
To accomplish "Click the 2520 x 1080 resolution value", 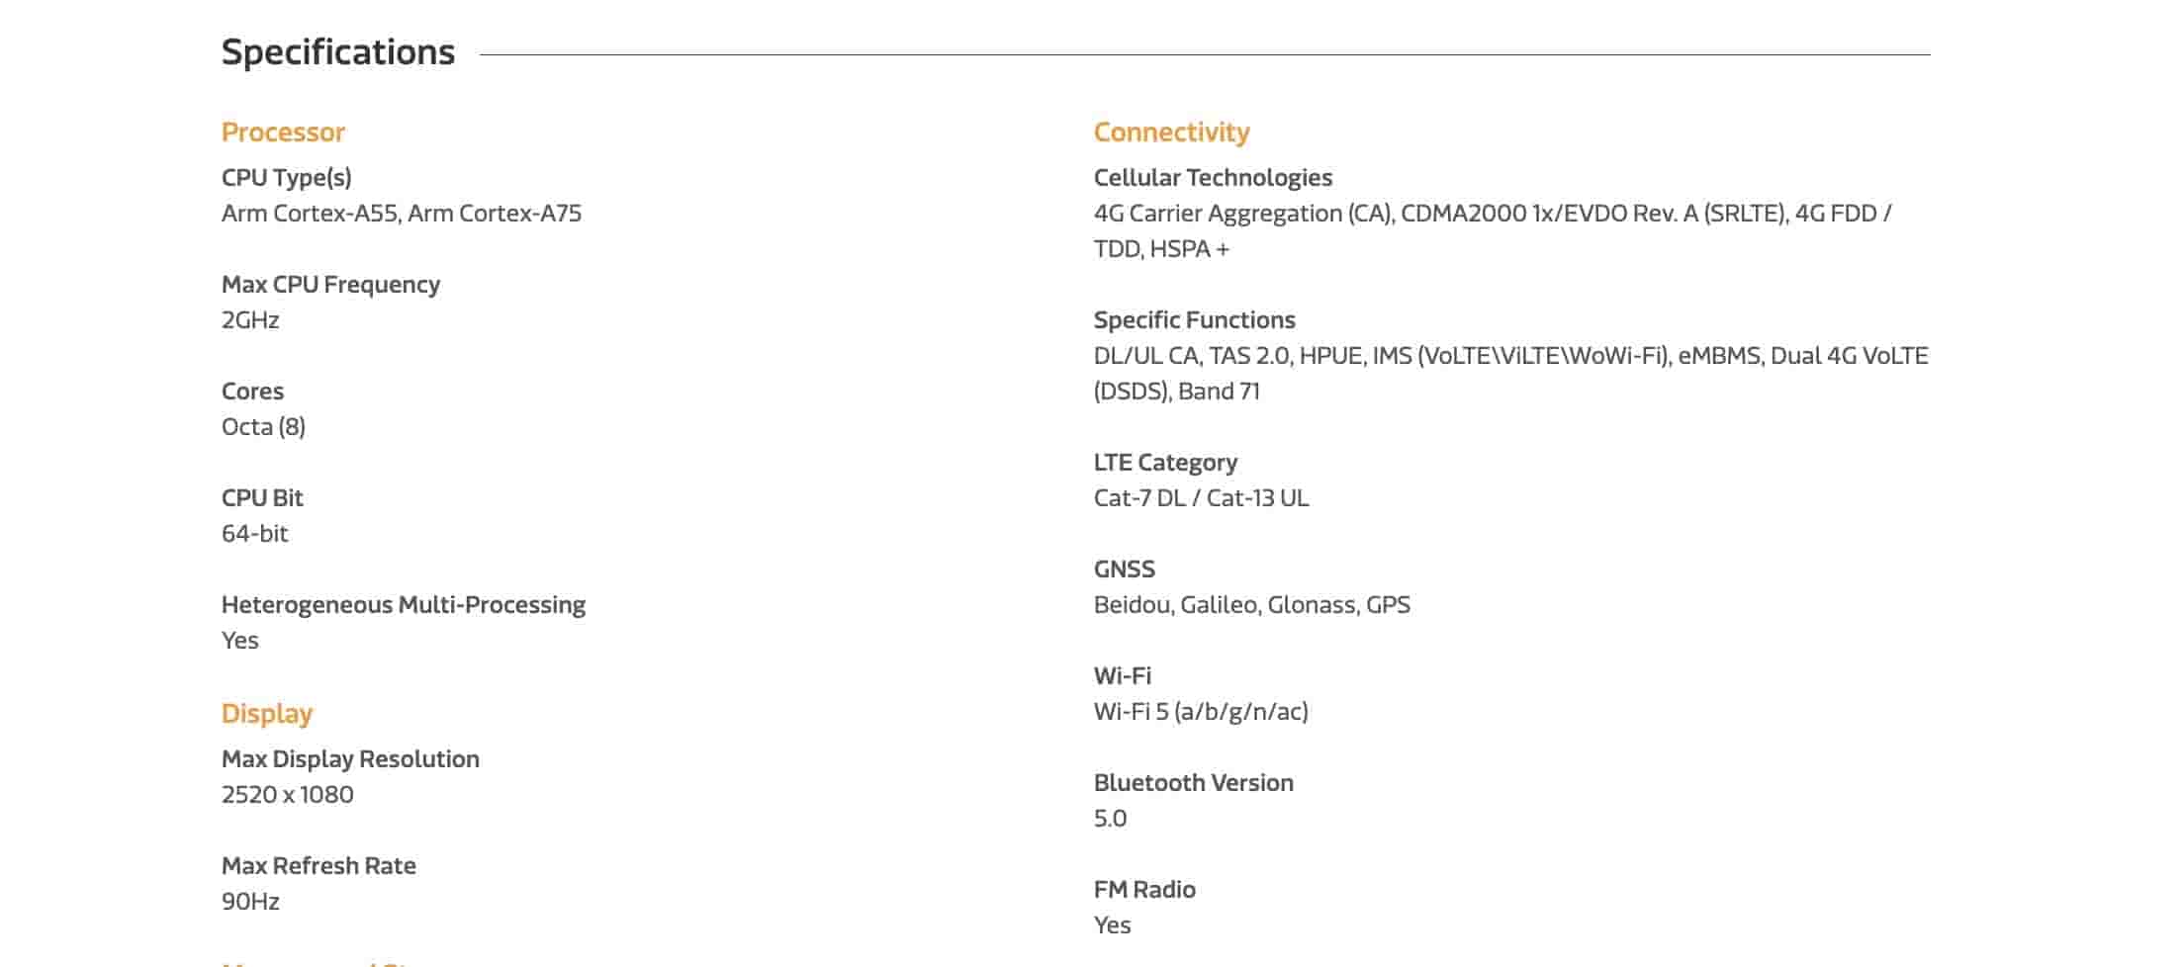I will (287, 795).
